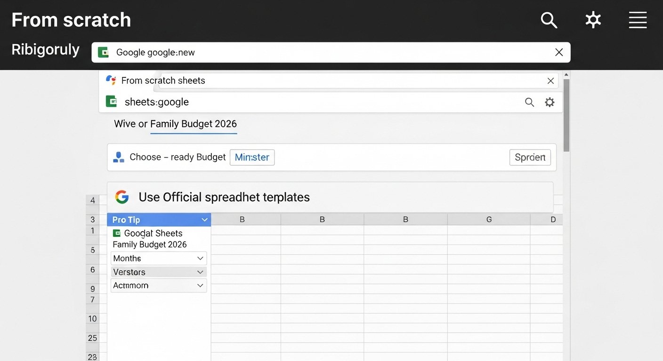Click the Google logo beside 'Use Official spreadhet templates'
Image resolution: width=663 pixels, height=361 pixels.
(122, 197)
